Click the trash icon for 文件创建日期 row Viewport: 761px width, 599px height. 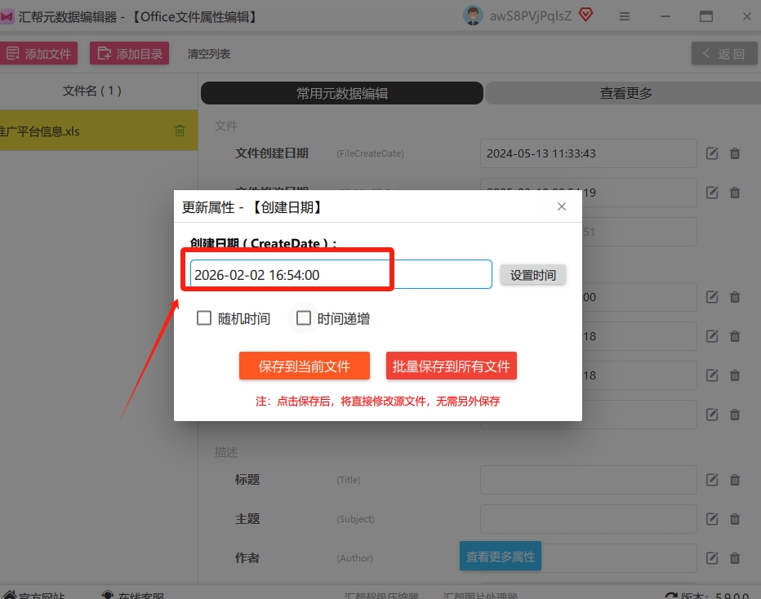735,153
